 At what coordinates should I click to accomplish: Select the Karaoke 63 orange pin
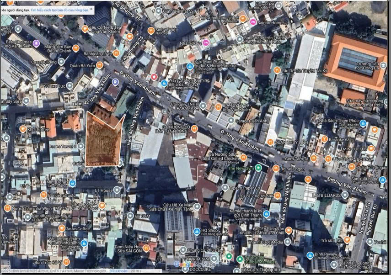point(324,139)
